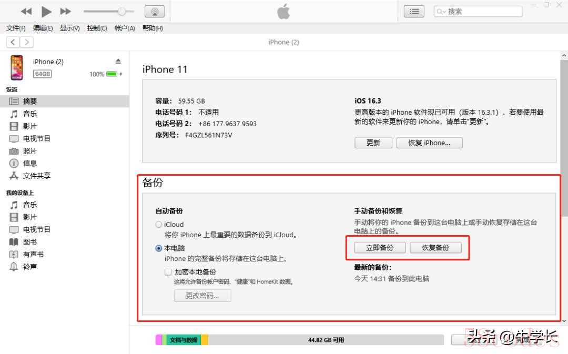Click the 恢复 iPhone... button
The width and height of the screenshot is (568, 354).
[429, 143]
